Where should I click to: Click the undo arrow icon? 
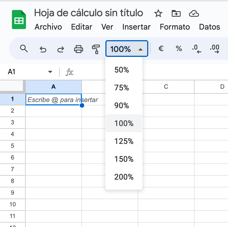pyautogui.click(x=43, y=49)
